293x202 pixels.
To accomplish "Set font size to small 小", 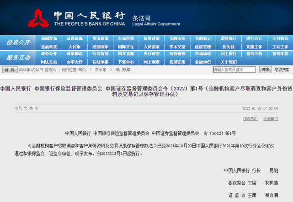I will [x=37, y=108].
